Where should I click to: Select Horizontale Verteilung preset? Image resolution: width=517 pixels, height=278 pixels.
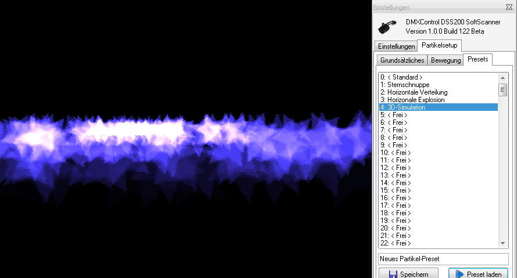point(413,92)
